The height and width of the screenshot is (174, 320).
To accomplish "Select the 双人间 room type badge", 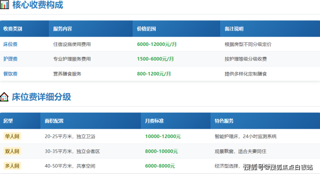I will (x=12, y=151).
